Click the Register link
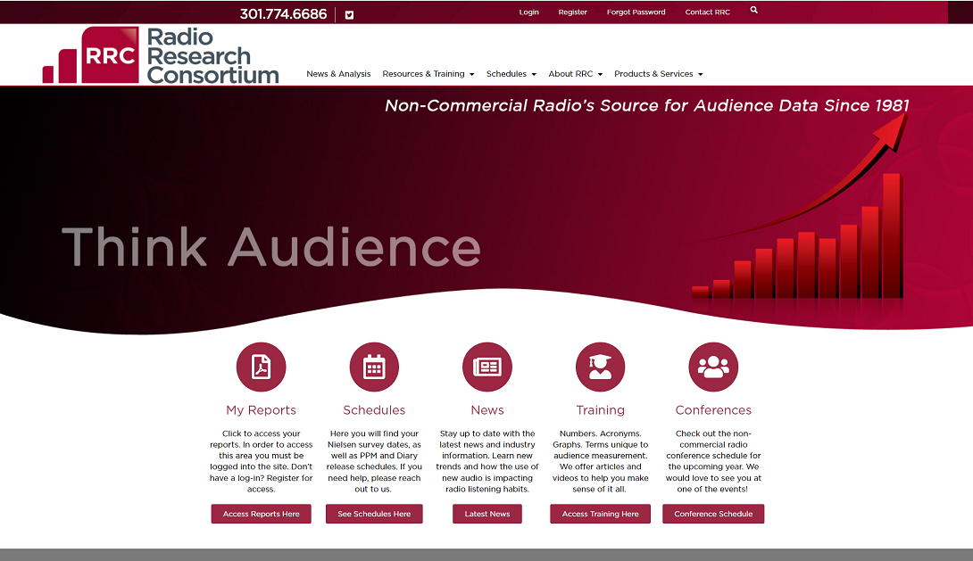This screenshot has height=561, width=973. [573, 12]
